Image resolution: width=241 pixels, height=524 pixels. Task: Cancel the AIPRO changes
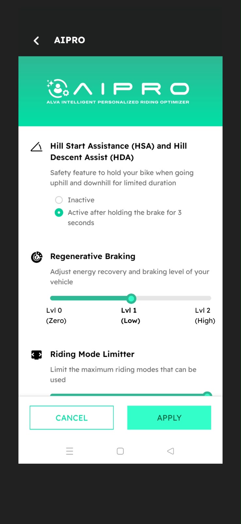coord(72,418)
